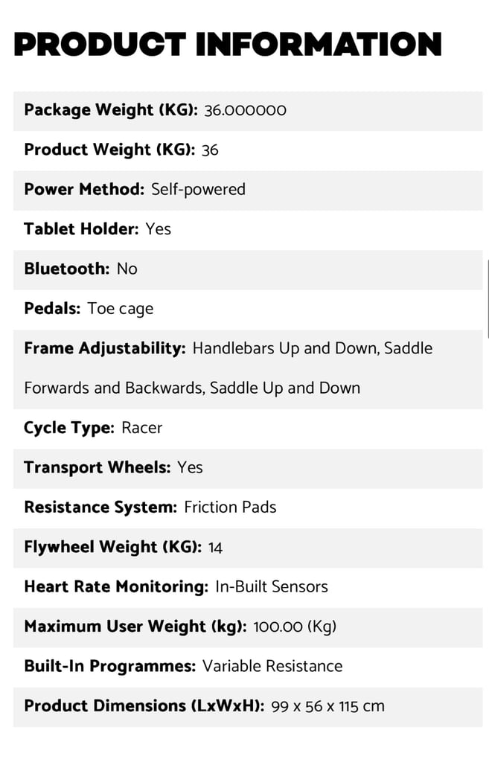
Task: Select the Frame Adjustability label
Action: point(105,349)
